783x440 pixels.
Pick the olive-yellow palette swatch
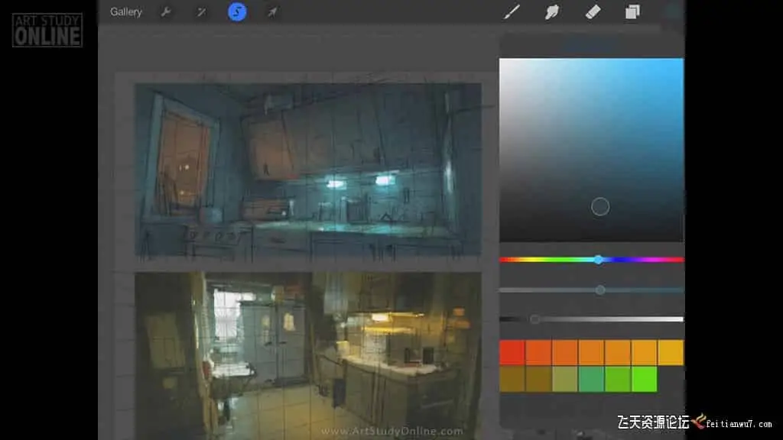pos(565,379)
